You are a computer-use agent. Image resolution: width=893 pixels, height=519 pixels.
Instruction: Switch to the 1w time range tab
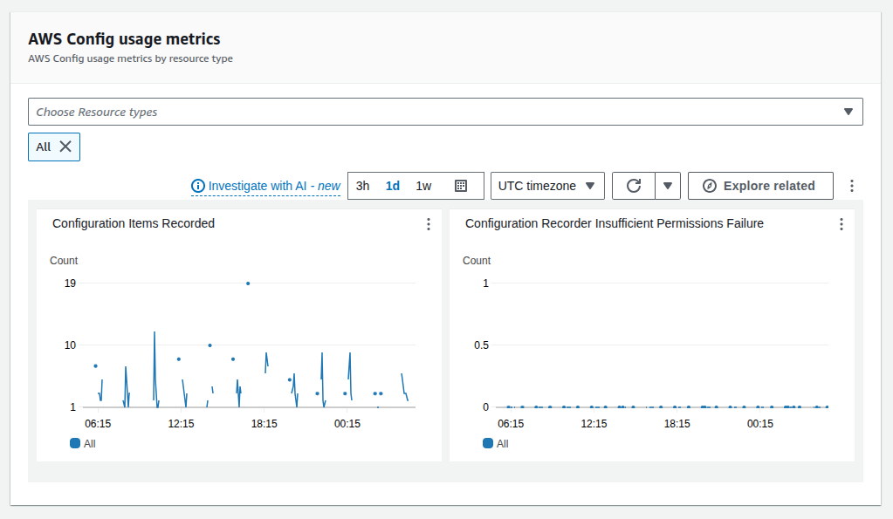click(423, 185)
